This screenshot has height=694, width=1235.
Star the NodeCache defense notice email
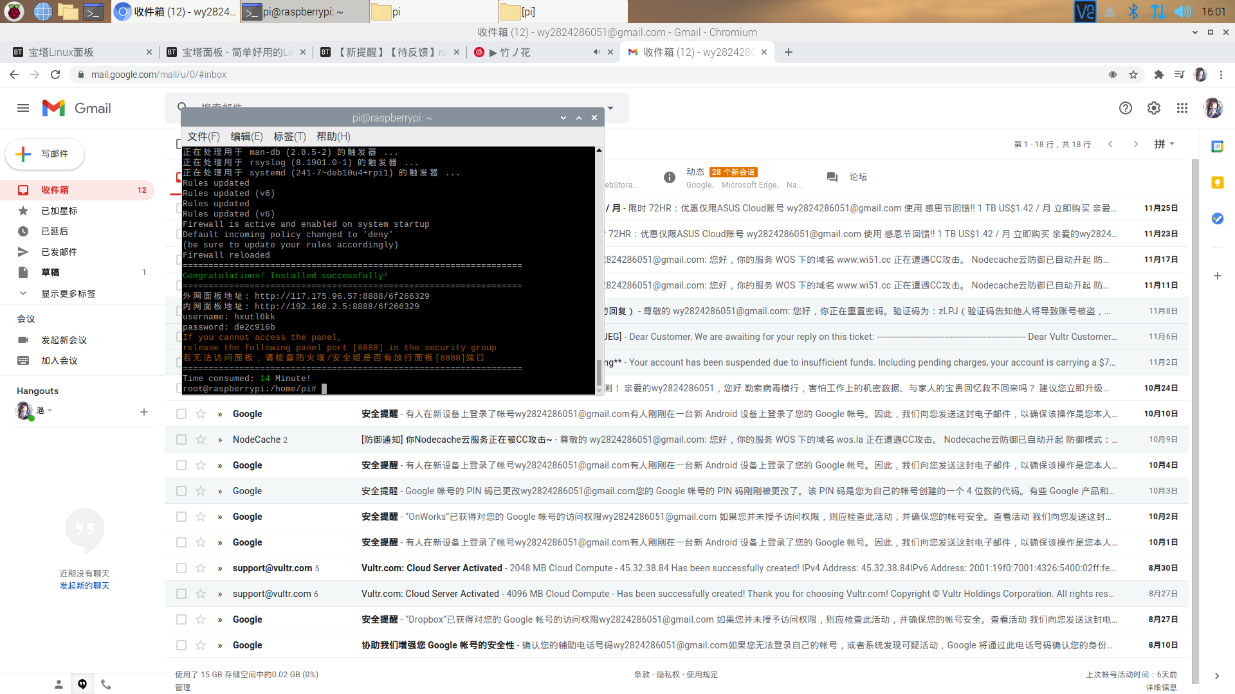tap(201, 440)
